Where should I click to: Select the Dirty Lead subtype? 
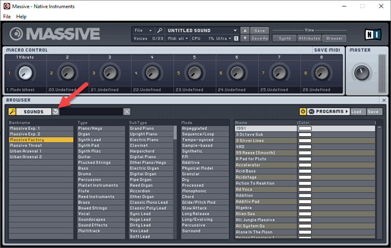click(151, 225)
